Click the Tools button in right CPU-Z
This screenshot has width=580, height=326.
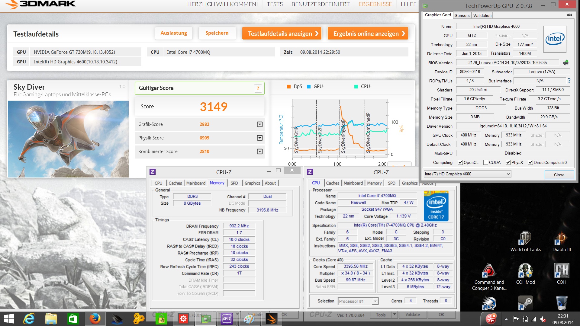click(381, 315)
